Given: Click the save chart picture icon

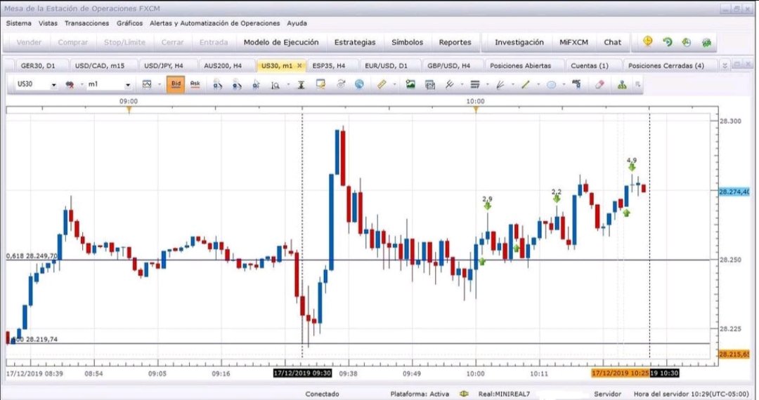Looking at the screenshot, I should pos(410,84).
